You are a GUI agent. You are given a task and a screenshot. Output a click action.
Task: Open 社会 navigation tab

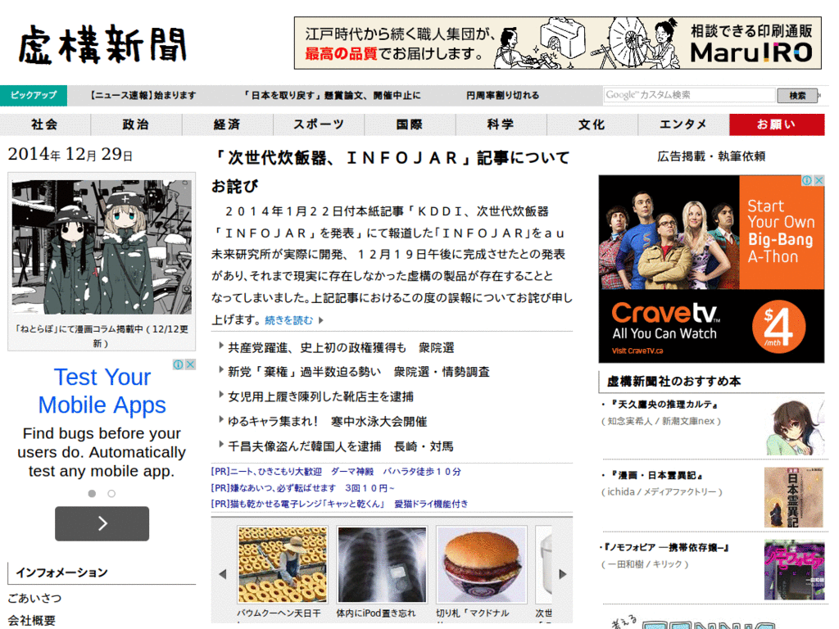click(x=44, y=124)
